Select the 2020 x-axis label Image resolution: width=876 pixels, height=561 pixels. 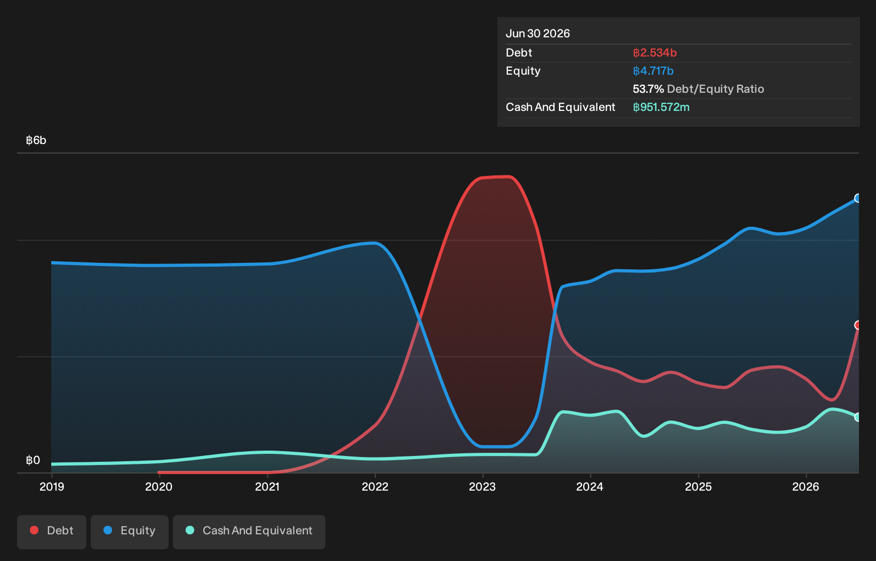coord(159,486)
